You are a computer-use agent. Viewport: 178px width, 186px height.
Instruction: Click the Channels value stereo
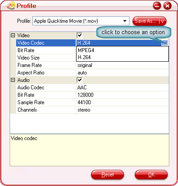(84, 110)
